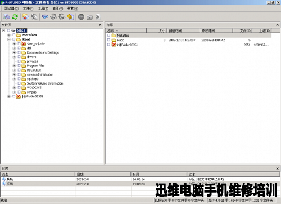Screen dimensions: 281x204
Task: Open the 驱动器(D) menu
Action: 12,8
